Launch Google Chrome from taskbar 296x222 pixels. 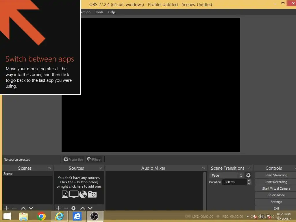pos(41,216)
